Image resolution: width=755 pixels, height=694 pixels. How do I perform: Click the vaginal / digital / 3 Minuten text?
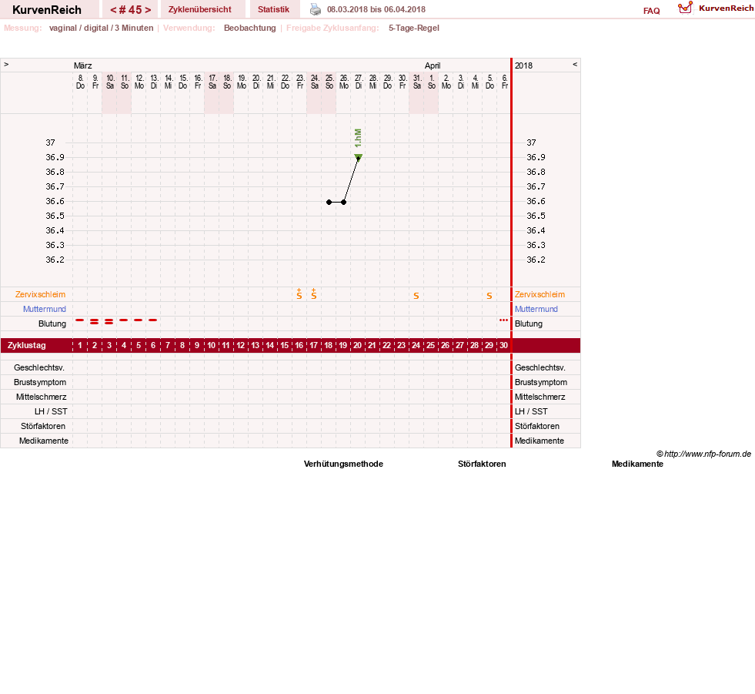(101, 28)
